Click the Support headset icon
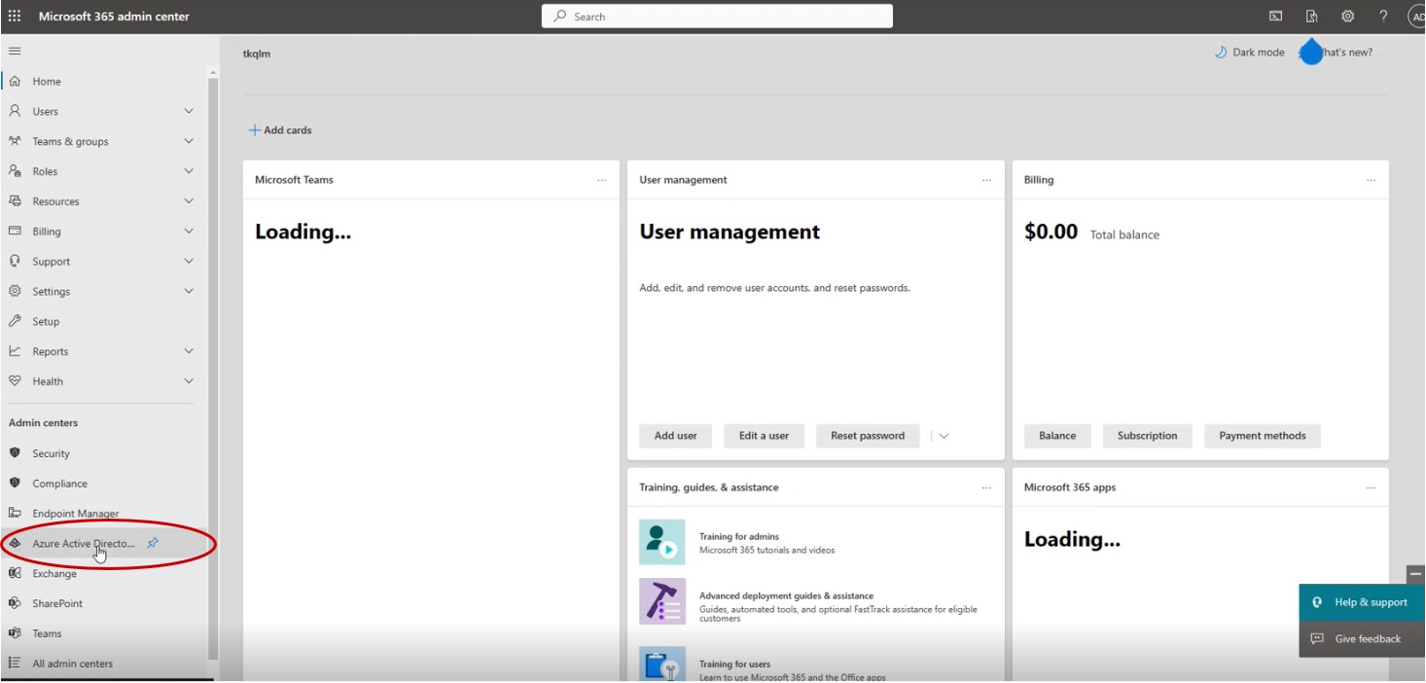1426x683 pixels. point(15,261)
